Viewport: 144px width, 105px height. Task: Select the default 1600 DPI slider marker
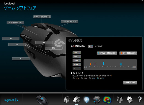click(103, 64)
